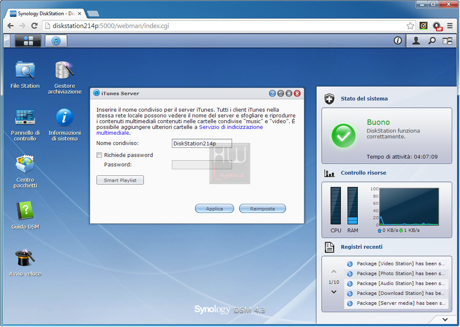460x327 pixels.
Task: Click the network activity graph
Action: [409, 207]
